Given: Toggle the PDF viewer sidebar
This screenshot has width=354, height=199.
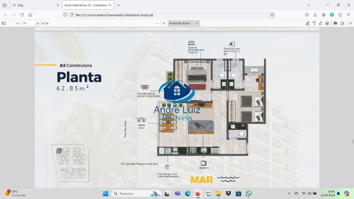Looking at the screenshot, I should 4,23.
